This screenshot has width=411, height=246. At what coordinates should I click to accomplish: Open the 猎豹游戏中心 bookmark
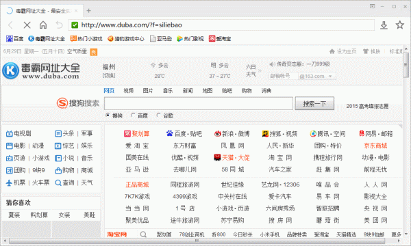pos(126,39)
